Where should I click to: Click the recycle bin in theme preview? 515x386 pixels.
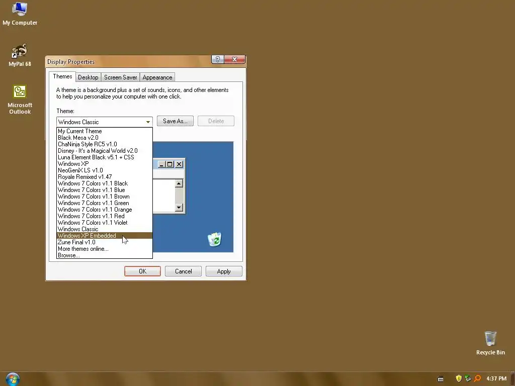click(215, 239)
